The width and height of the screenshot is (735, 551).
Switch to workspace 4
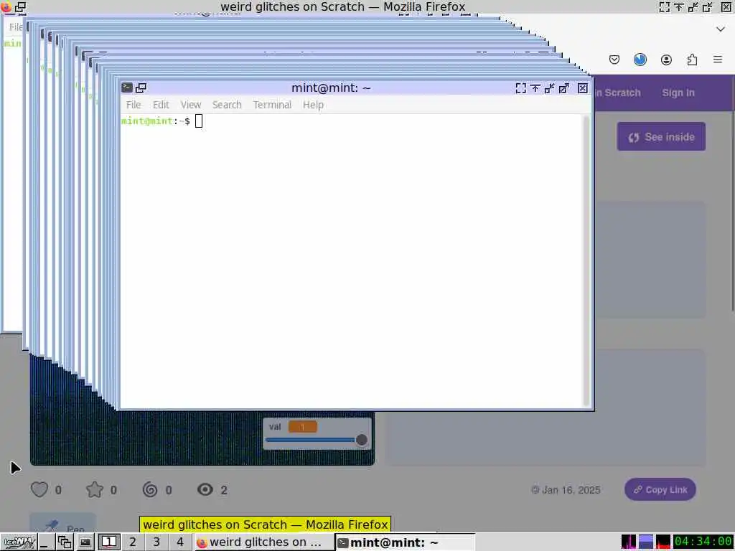180,542
